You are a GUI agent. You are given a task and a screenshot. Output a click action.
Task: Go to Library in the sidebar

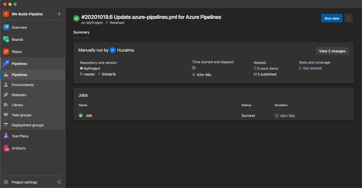[x=17, y=105]
